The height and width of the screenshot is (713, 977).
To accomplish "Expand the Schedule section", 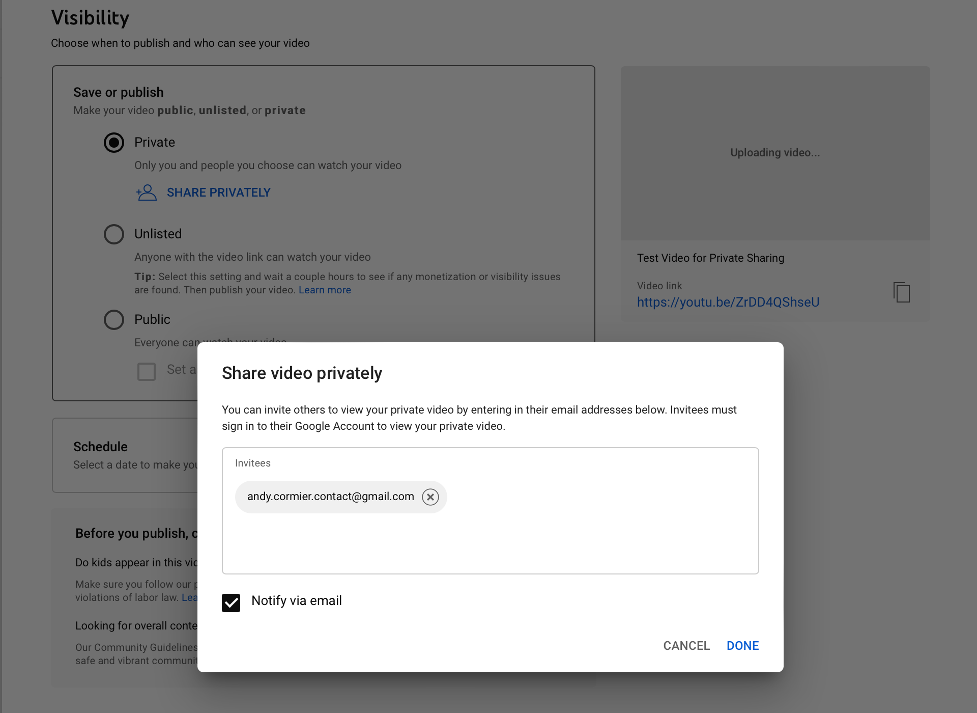I will click(100, 447).
